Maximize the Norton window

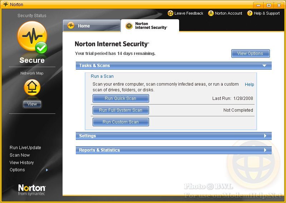[269, 5]
